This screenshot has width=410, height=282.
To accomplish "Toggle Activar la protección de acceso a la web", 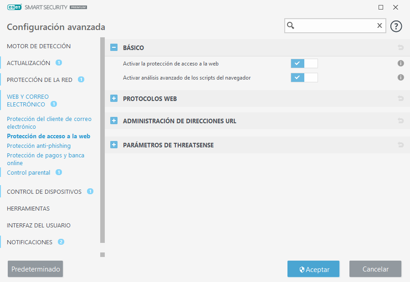I will 304,64.
